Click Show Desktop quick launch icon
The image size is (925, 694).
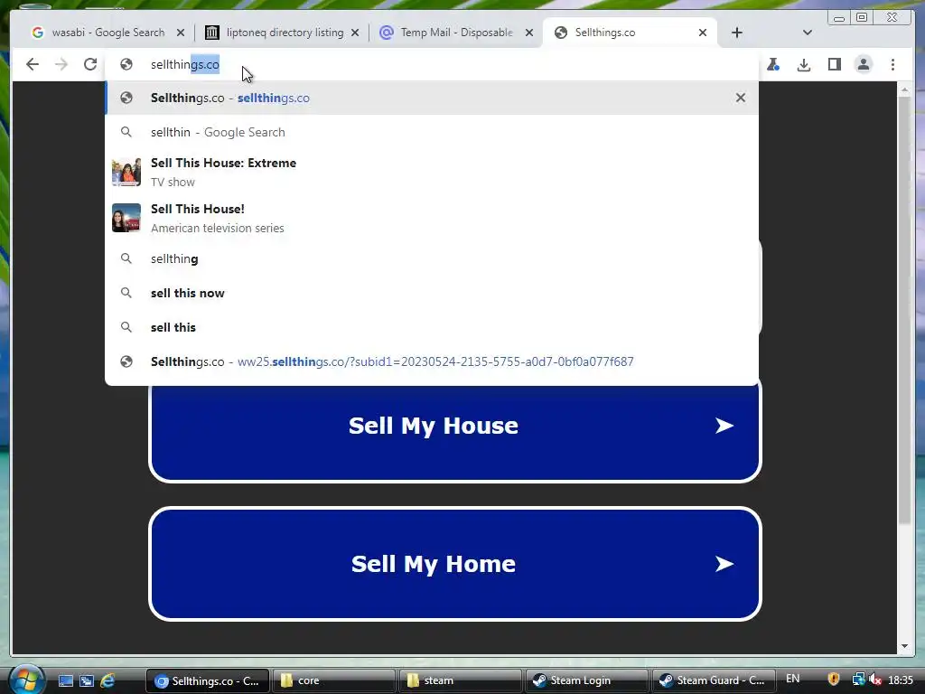(x=65, y=681)
